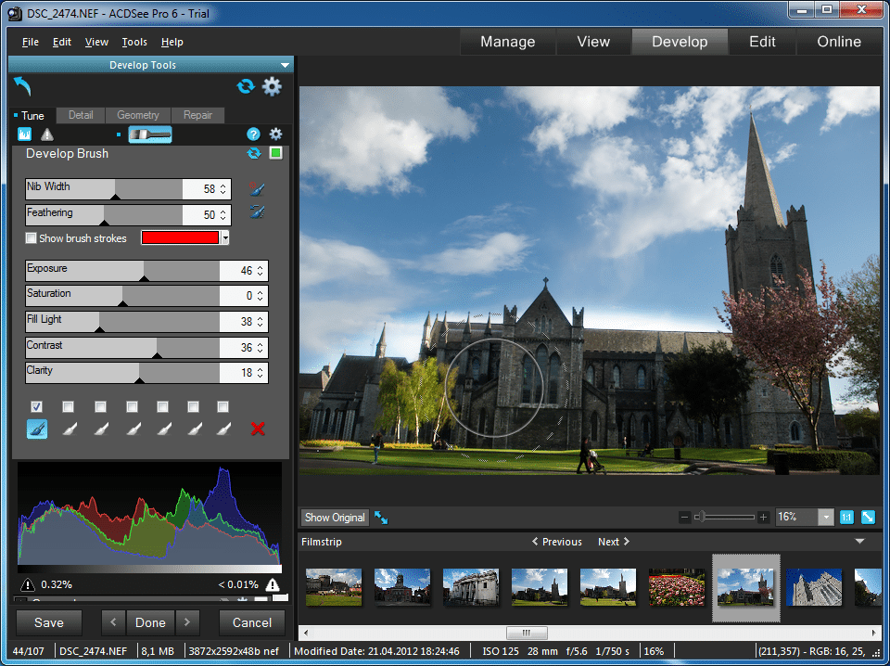Screen dimensions: 890x666
Task: Open help via the blue question mark icon
Action: 253,134
